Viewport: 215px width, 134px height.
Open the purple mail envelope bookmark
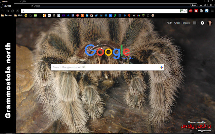tap(63, 15)
